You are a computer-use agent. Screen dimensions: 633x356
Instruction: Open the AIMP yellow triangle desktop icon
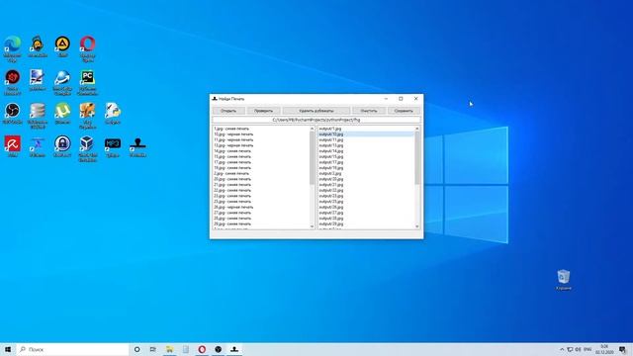tap(62, 46)
